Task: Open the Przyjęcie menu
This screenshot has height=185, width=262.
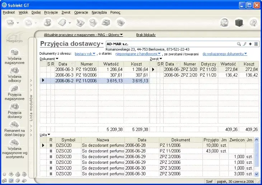Action: (x=51, y=12)
